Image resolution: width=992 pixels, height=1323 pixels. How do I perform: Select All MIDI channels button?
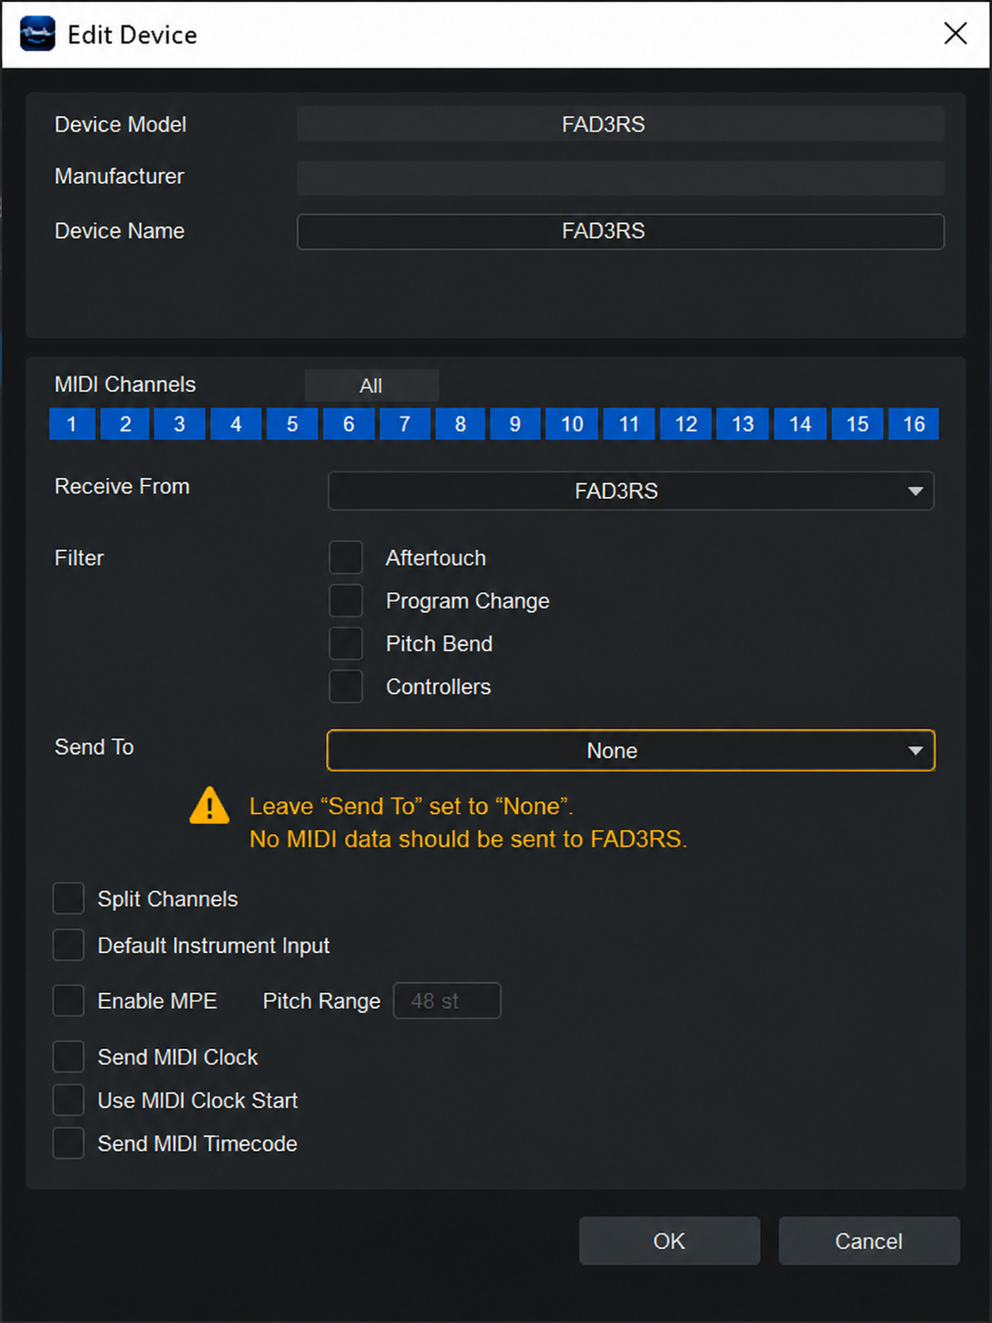[x=372, y=386]
